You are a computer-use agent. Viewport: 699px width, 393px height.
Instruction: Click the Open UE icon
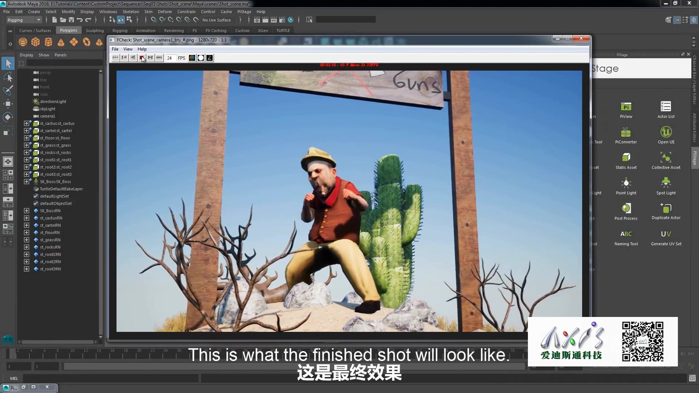tap(666, 132)
